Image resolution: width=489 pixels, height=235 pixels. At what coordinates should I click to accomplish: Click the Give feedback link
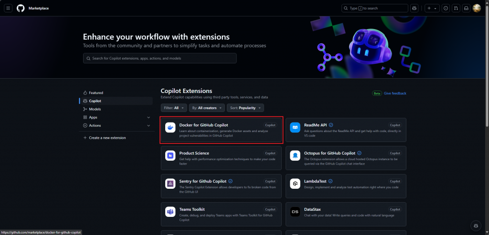coord(395,93)
